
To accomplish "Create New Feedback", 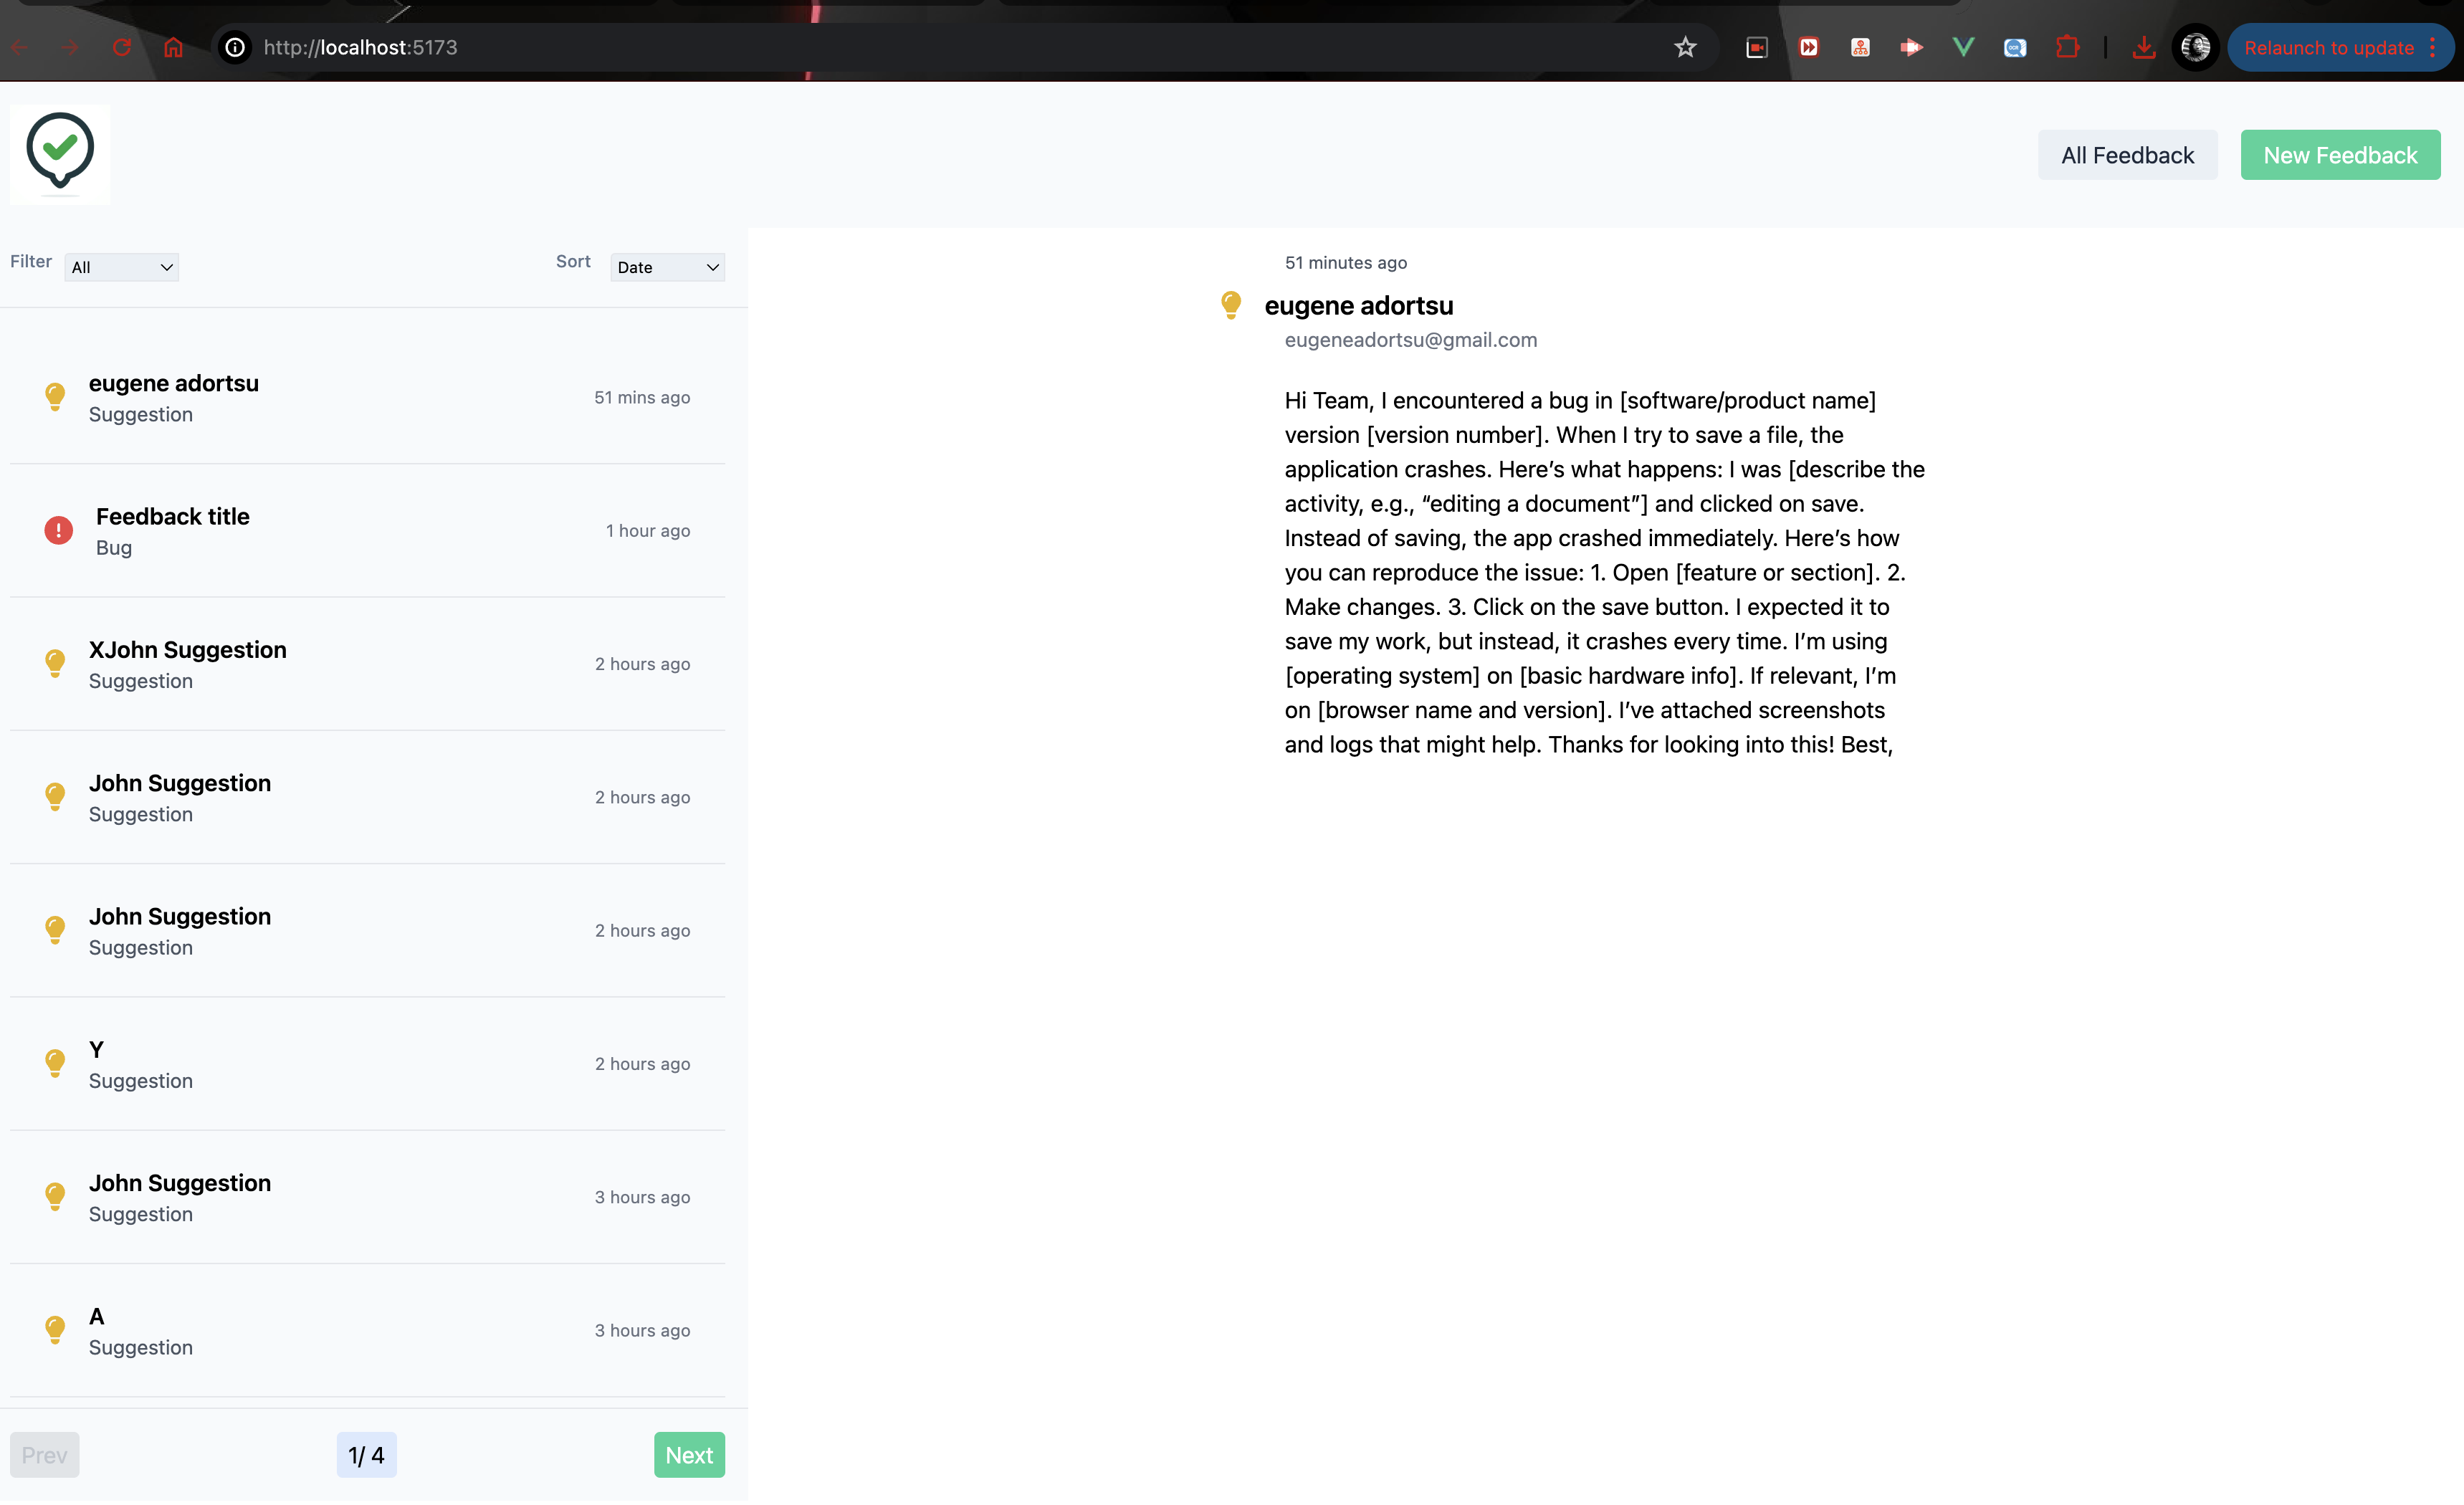I will pos(2340,155).
